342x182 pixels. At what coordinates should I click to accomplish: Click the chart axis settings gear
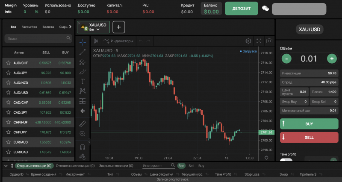pyautogui.click(x=266, y=158)
